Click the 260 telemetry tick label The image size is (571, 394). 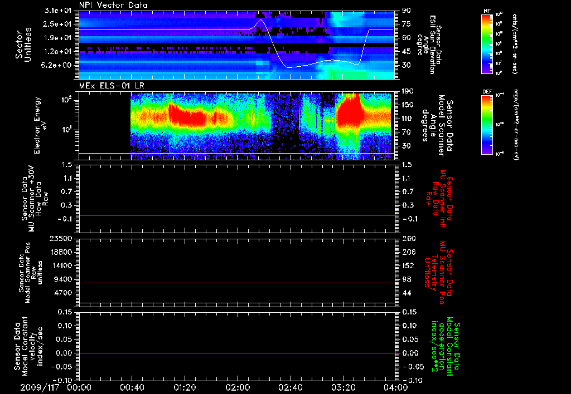coord(408,238)
